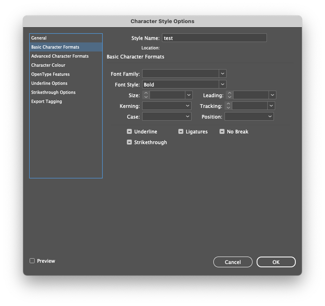
Task: Go to Character Colour section
Action: 66,65
